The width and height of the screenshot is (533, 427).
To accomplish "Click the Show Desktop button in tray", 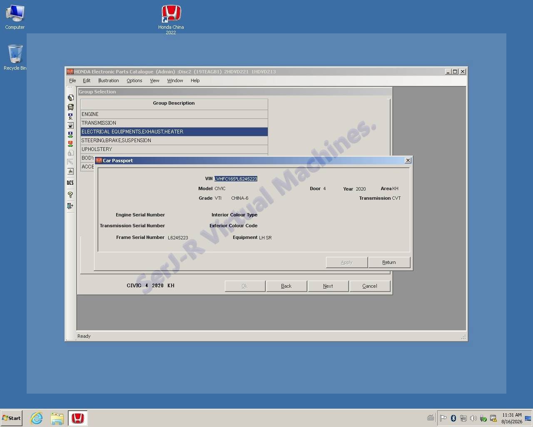I will tap(528, 418).
